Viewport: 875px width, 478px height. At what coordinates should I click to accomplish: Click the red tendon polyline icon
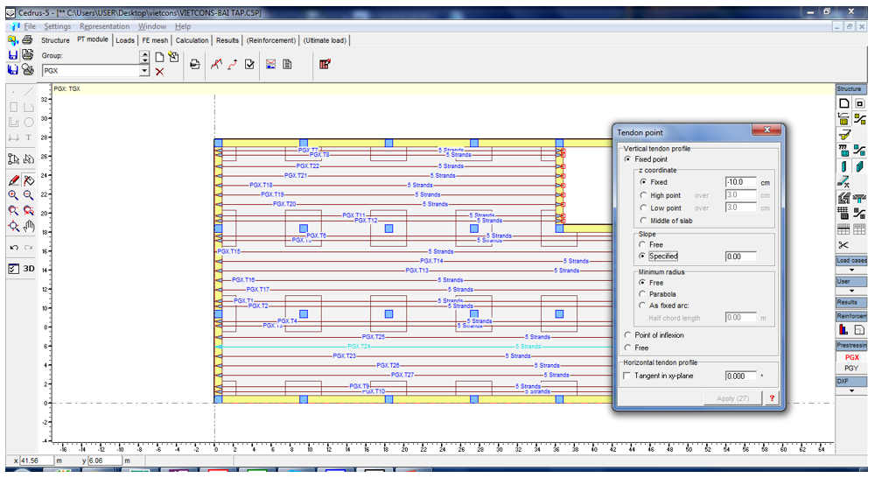click(x=216, y=64)
